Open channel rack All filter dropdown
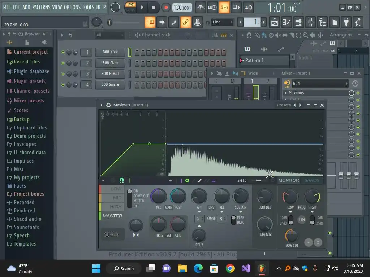 coord(109,35)
